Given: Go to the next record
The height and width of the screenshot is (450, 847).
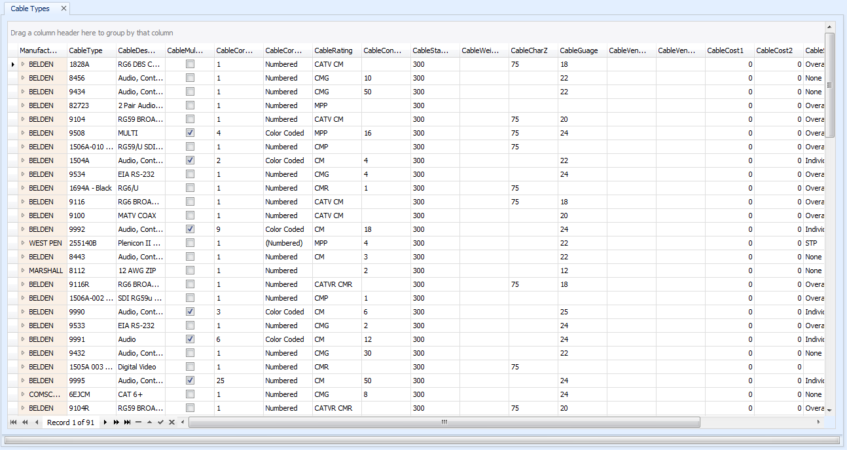Looking at the screenshot, I should tap(105, 422).
